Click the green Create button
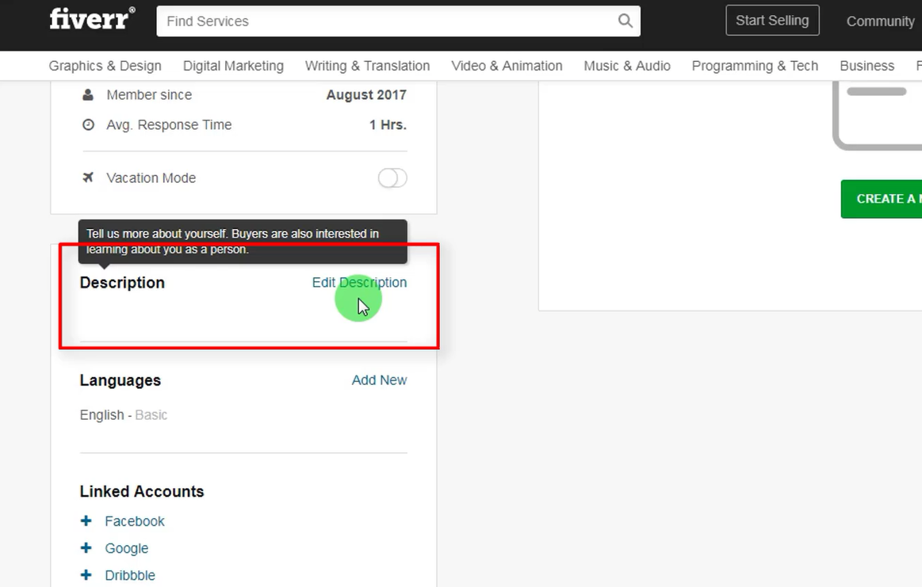This screenshot has height=587, width=922. click(x=882, y=199)
